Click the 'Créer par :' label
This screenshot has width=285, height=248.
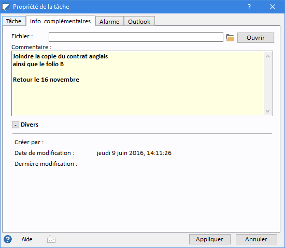[x=29, y=142]
